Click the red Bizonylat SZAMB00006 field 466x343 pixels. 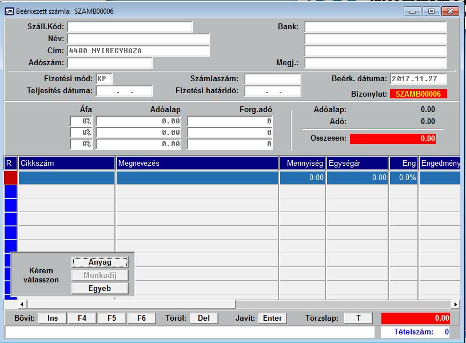[x=419, y=94]
